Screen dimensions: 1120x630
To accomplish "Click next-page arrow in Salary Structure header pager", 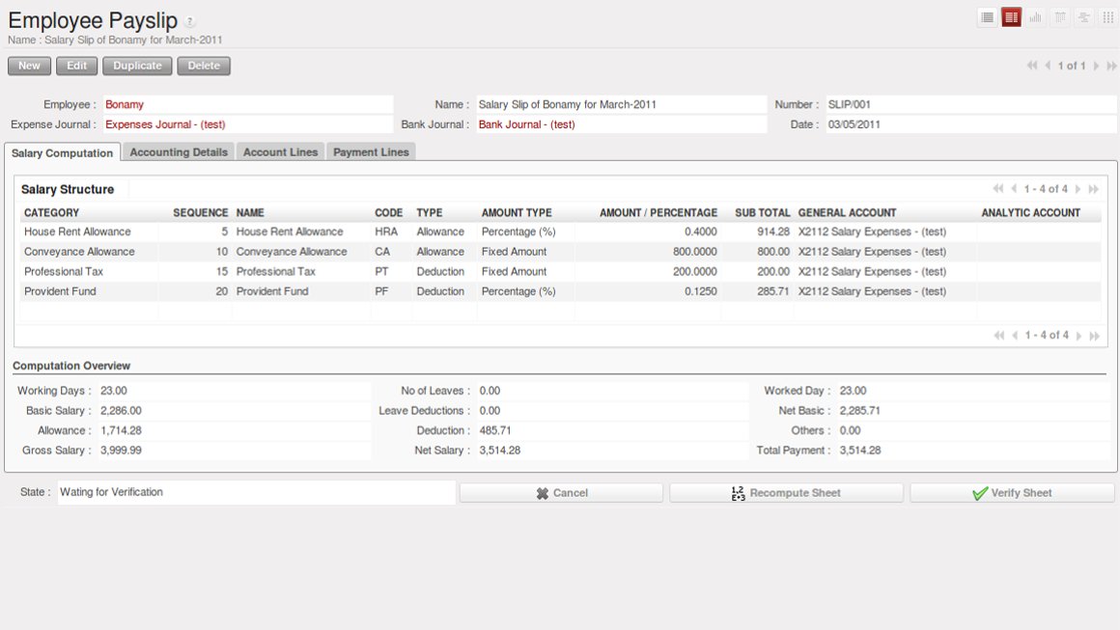I will tap(1078, 189).
